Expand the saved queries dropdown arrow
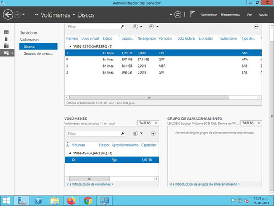The width and height of the screenshot is (274, 206). (157, 27)
